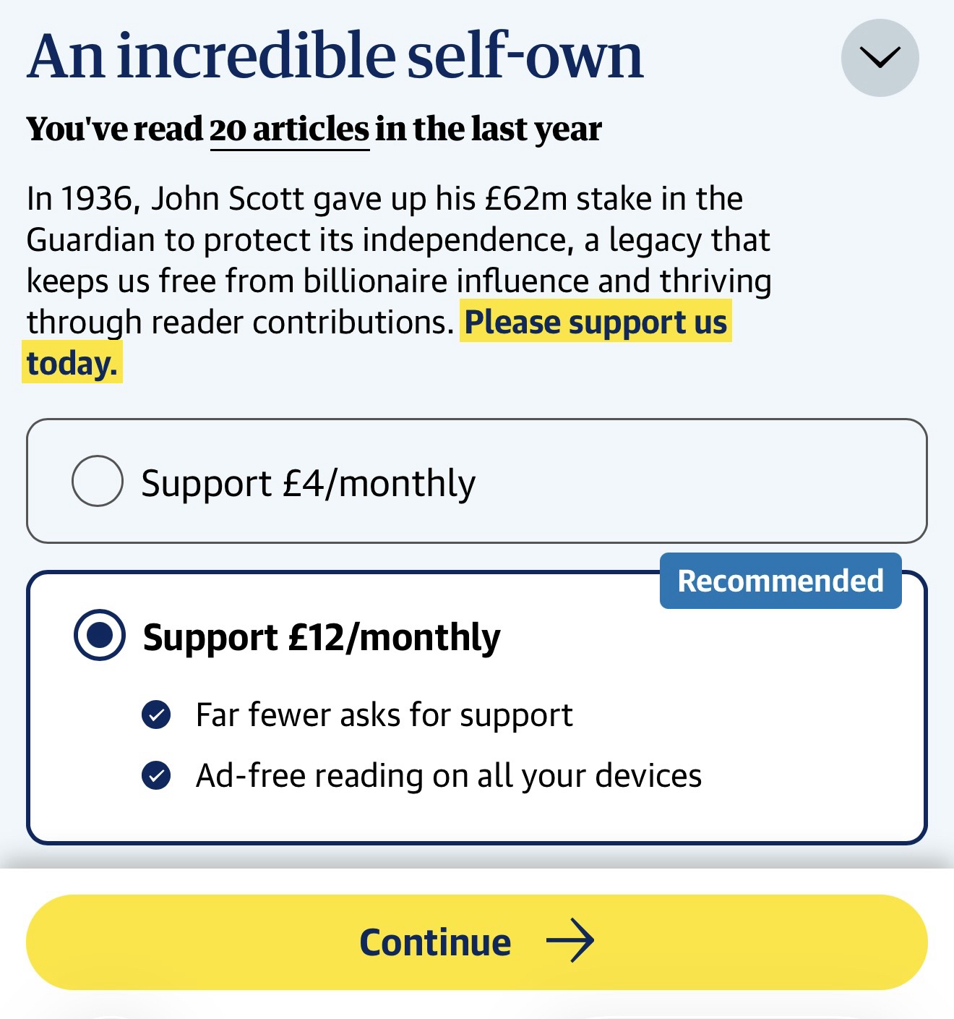Collapse the banner with the chevron button
Image resolution: width=954 pixels, height=1019 pixels.
[x=880, y=57]
